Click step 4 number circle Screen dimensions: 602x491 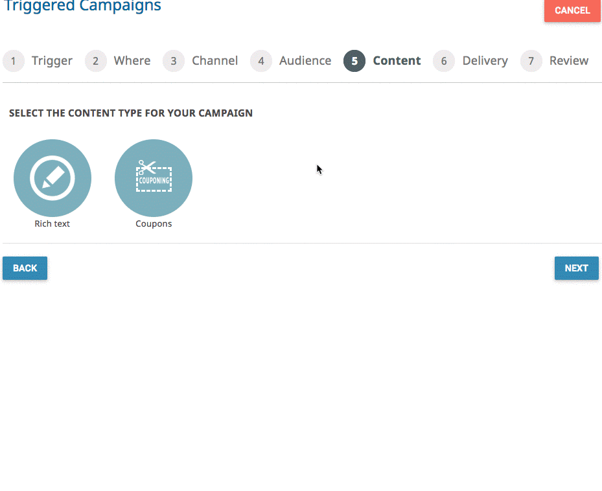coord(261,61)
